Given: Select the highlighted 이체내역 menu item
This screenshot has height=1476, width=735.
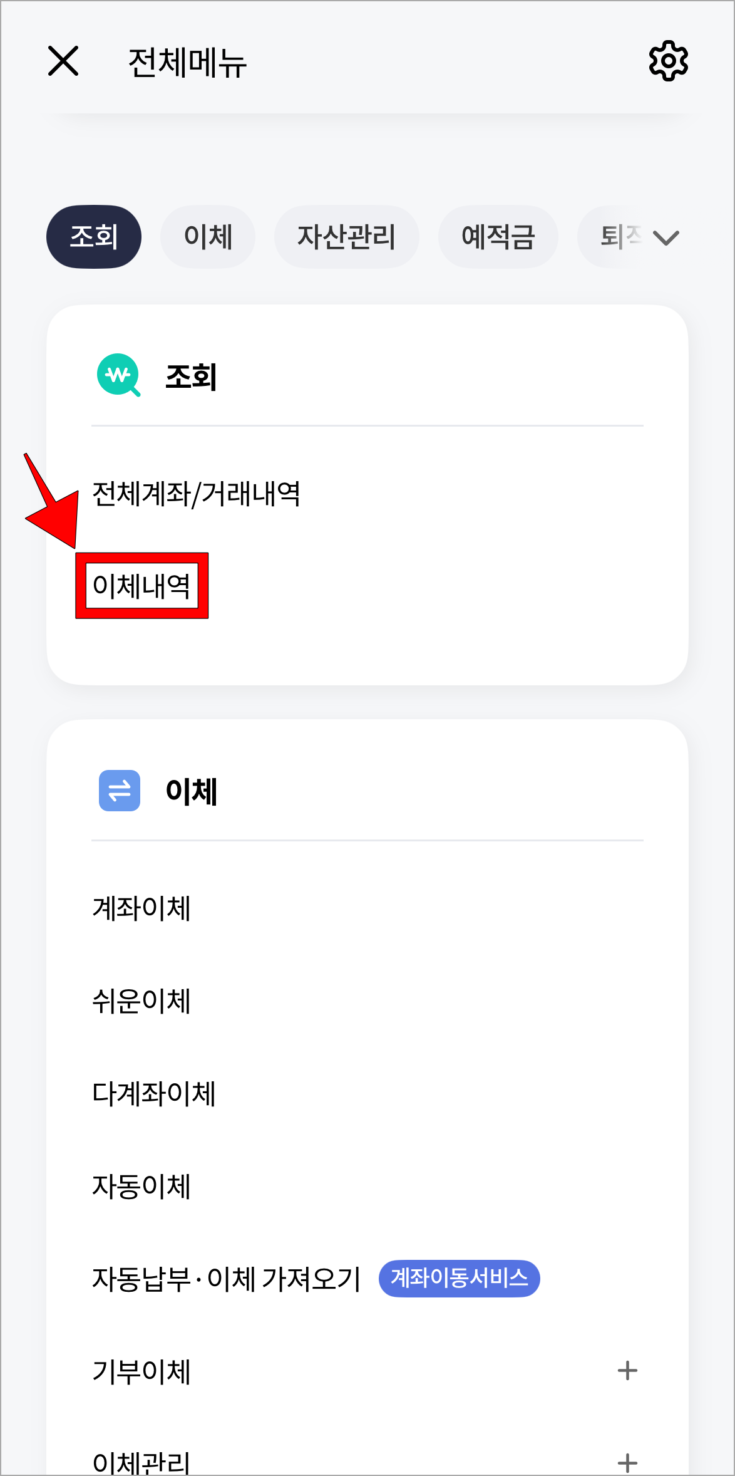Looking at the screenshot, I should (141, 586).
